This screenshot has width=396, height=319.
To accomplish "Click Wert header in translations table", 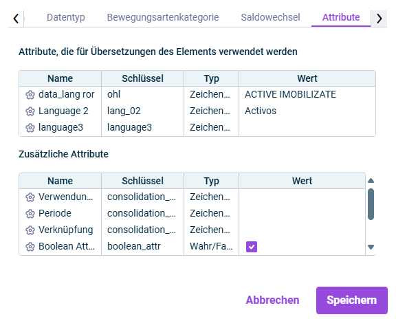I will click(307, 78).
